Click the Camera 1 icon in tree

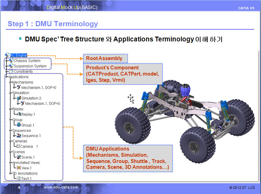[x=18, y=146]
